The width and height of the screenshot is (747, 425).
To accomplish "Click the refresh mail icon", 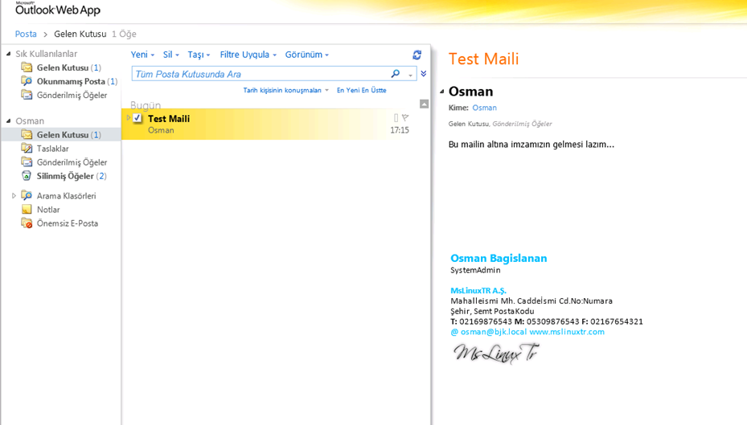I will 417,55.
